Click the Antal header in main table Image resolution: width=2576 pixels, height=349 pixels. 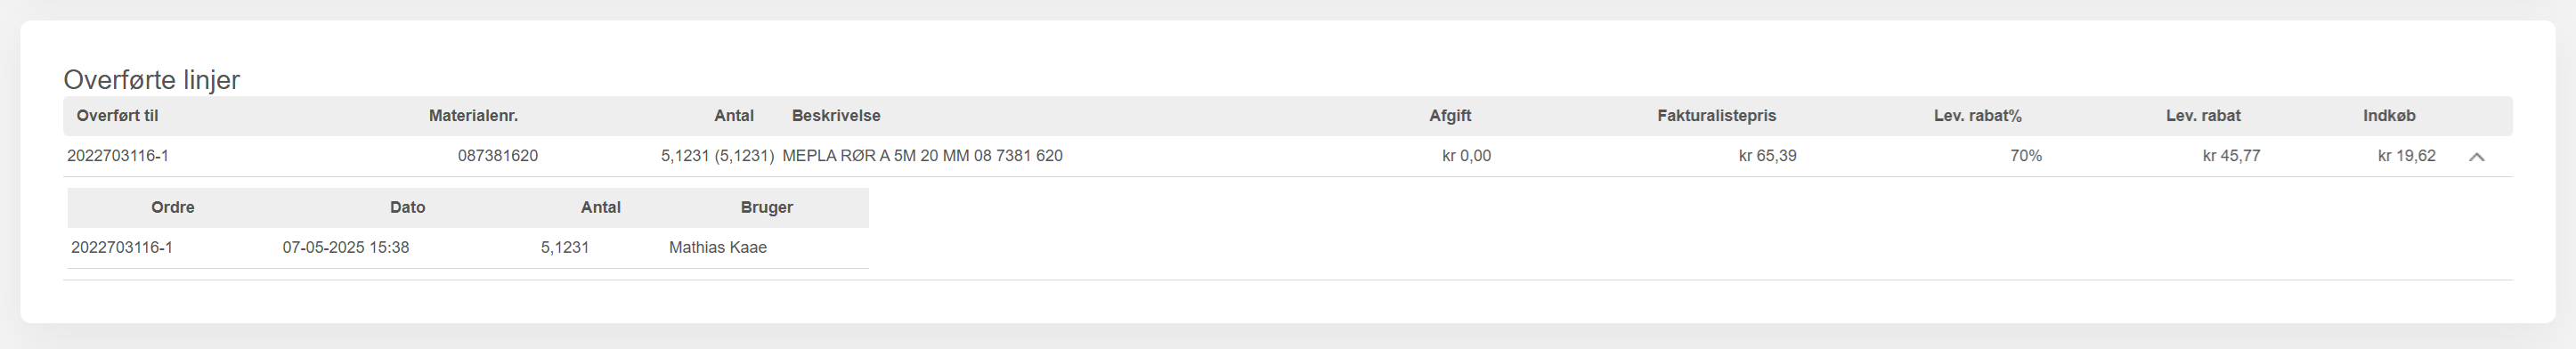tap(733, 116)
